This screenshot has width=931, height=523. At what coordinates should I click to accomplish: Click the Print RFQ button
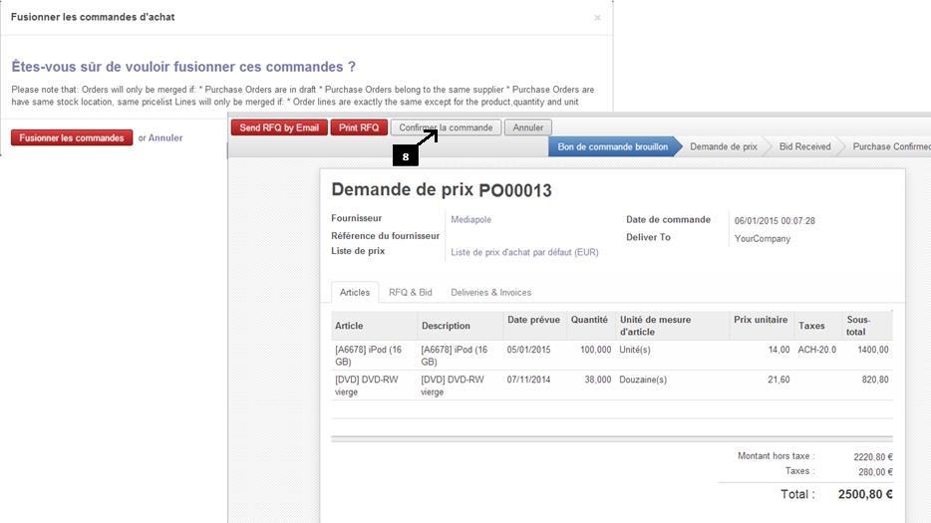[359, 128]
